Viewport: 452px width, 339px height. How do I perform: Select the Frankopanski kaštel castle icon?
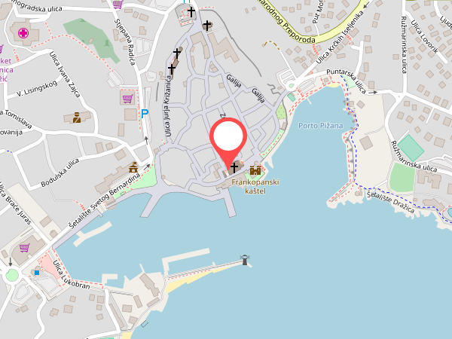click(x=255, y=170)
